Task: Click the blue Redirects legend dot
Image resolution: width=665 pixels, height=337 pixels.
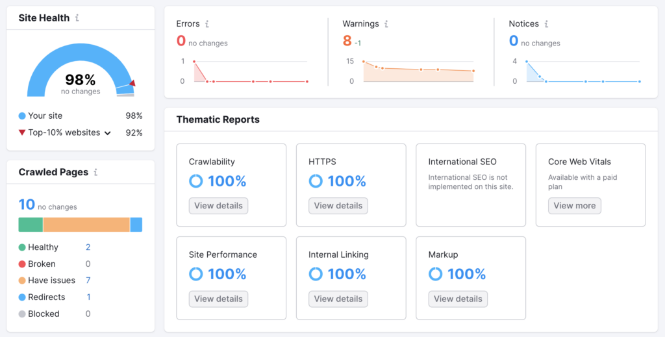Action: coord(22,297)
